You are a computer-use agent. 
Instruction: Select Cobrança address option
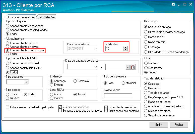[58, 81]
